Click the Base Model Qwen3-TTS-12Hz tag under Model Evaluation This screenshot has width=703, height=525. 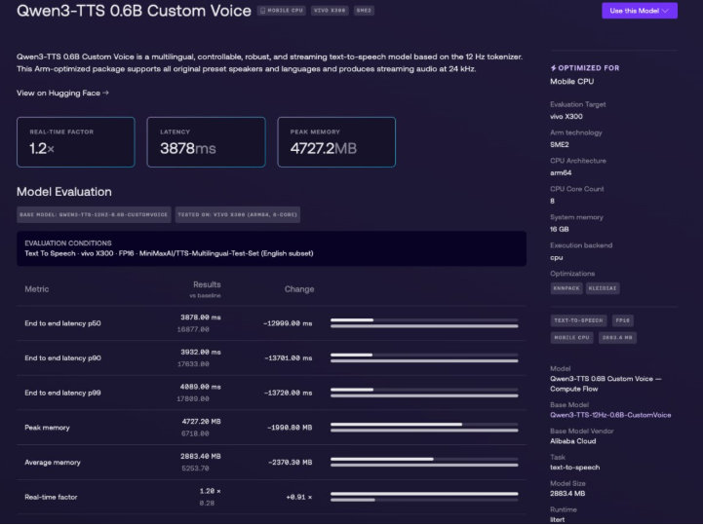click(x=94, y=214)
